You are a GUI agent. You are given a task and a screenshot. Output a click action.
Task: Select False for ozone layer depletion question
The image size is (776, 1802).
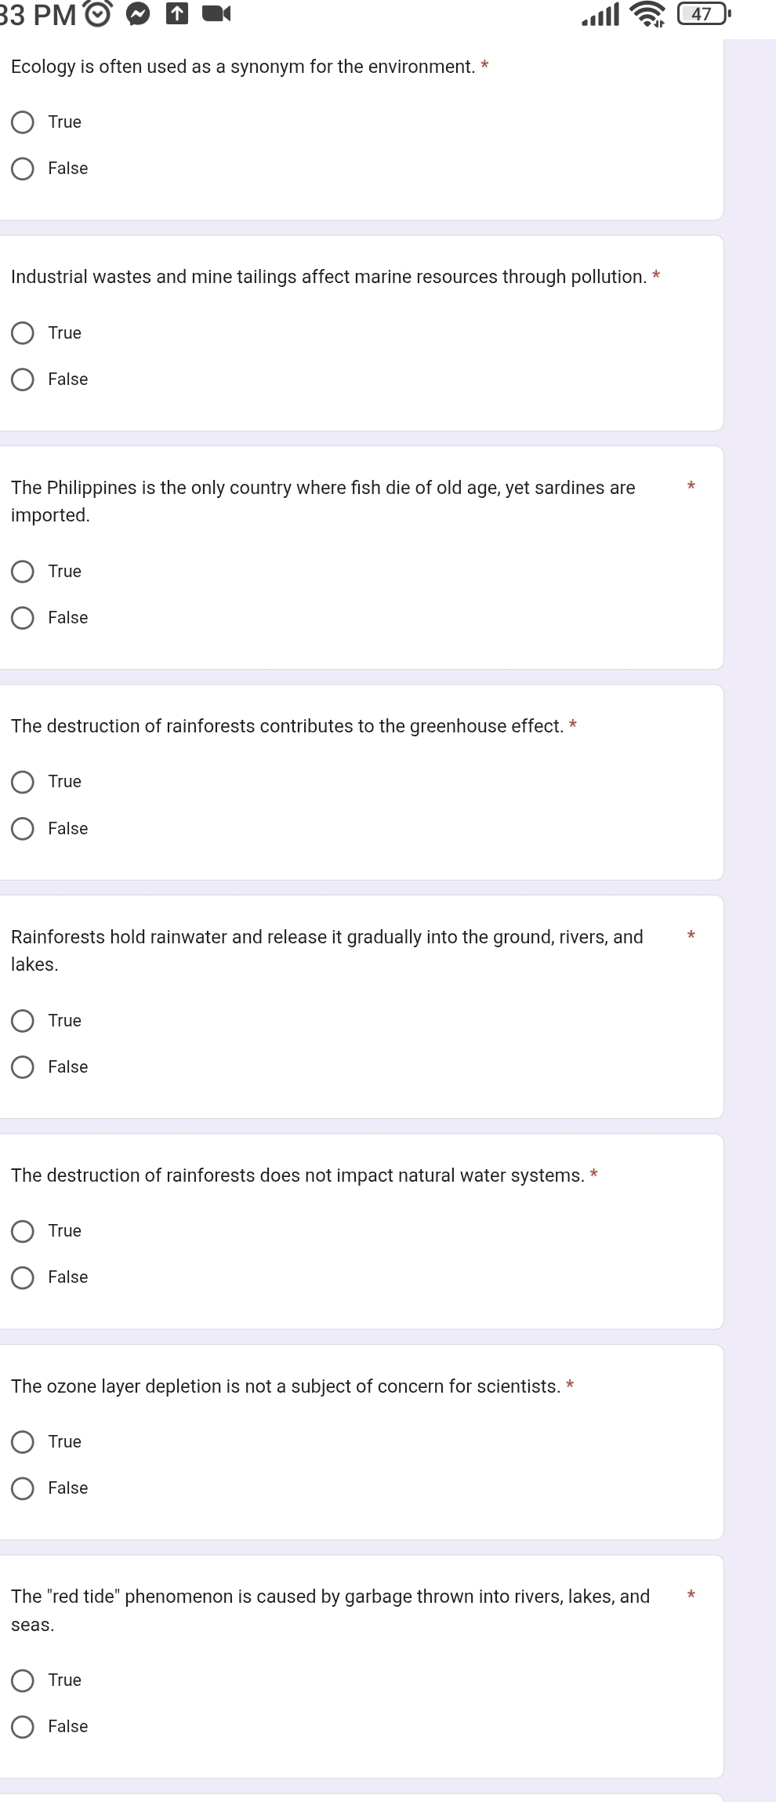pos(23,1488)
